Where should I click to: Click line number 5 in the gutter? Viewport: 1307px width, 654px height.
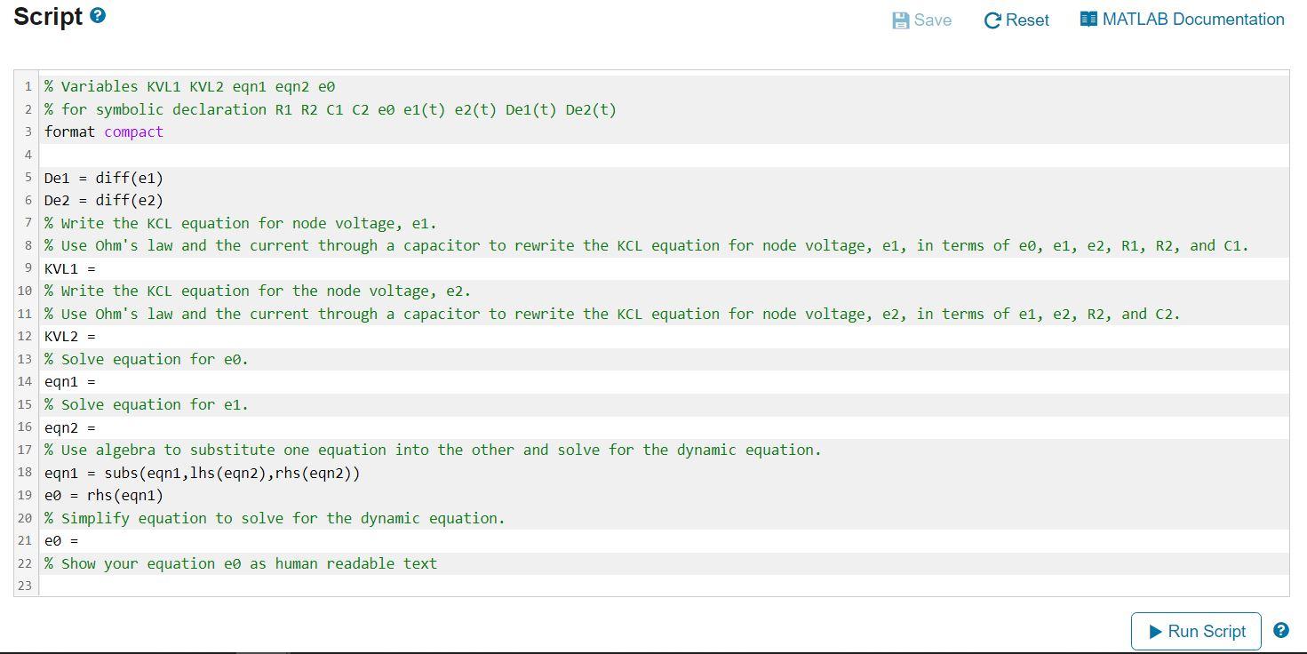(x=28, y=177)
